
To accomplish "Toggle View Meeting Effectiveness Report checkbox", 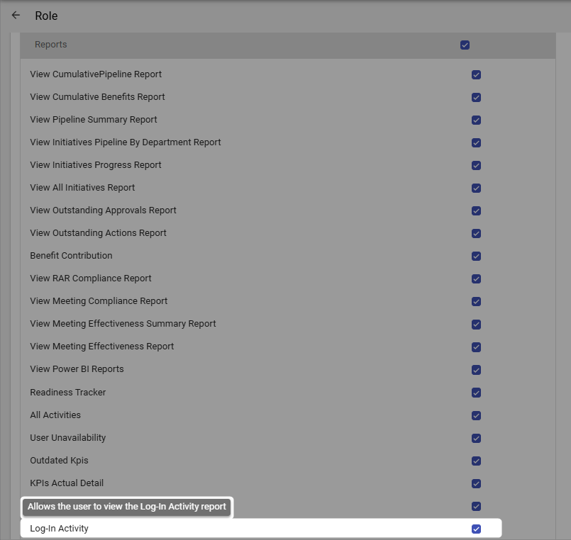I will [476, 347].
